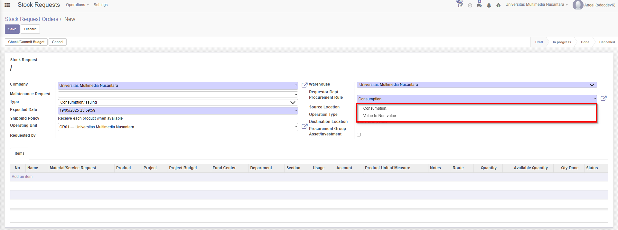Viewport: 618px width, 230px height.
Task: Open external link for Company record
Action: (304, 85)
